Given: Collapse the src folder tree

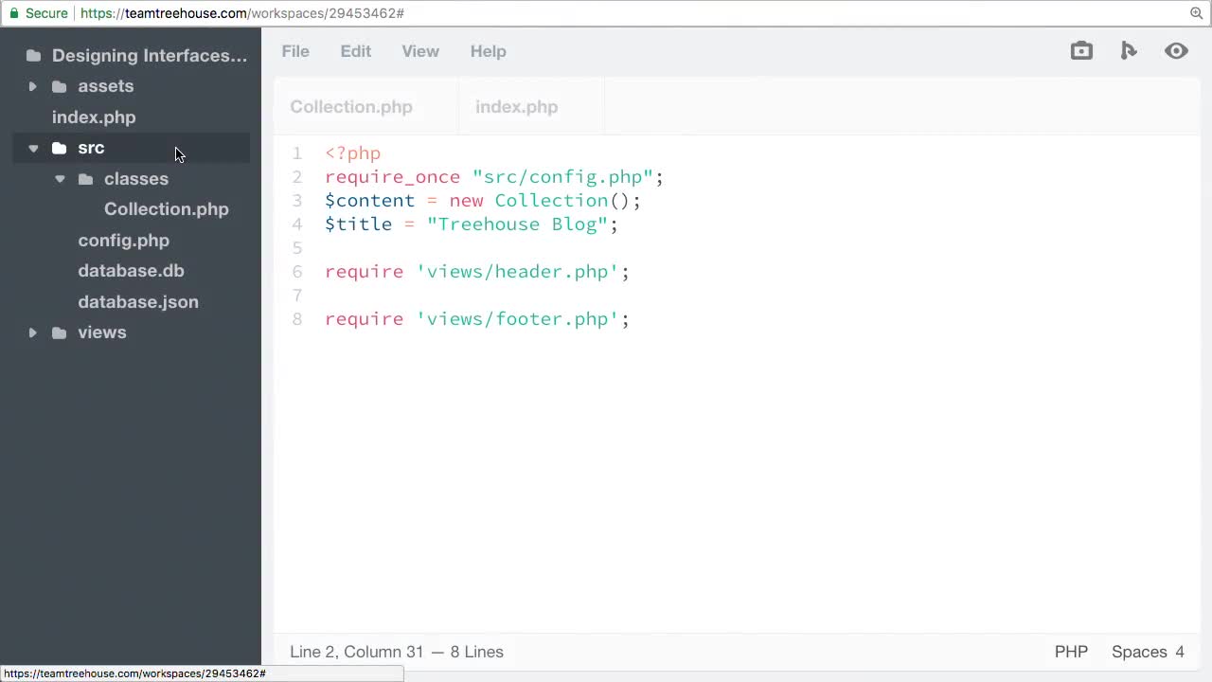Looking at the screenshot, I should 32,148.
